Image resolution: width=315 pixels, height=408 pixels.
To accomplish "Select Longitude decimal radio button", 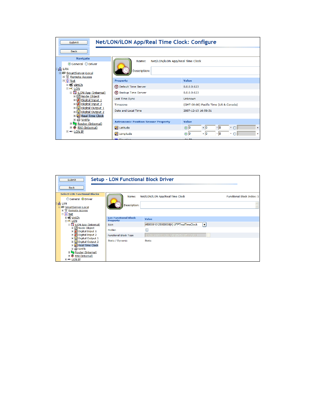I will click(234, 134).
